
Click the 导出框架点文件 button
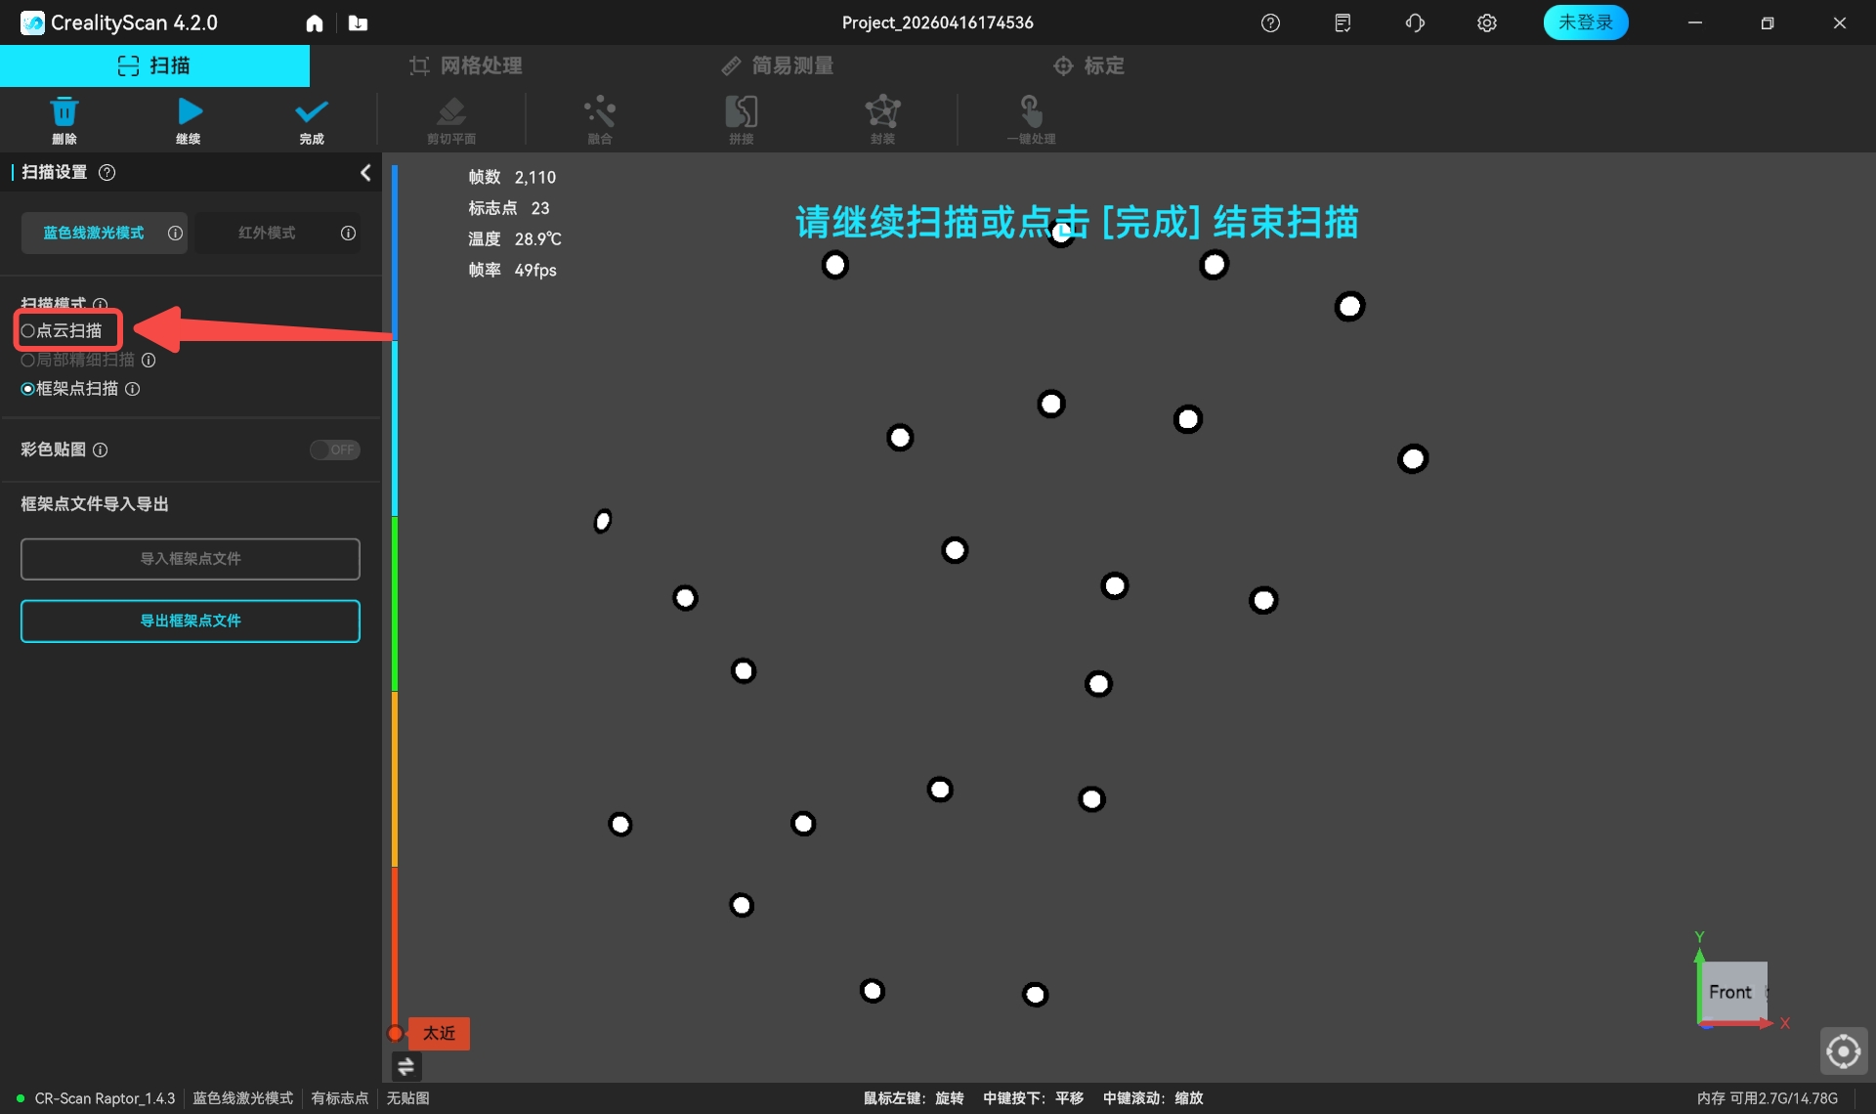tap(191, 621)
